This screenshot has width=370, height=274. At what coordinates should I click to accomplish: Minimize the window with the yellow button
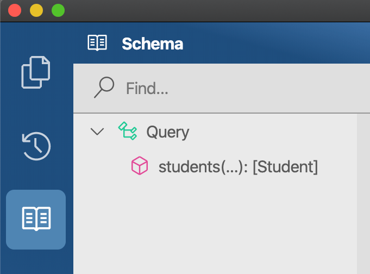tap(36, 10)
